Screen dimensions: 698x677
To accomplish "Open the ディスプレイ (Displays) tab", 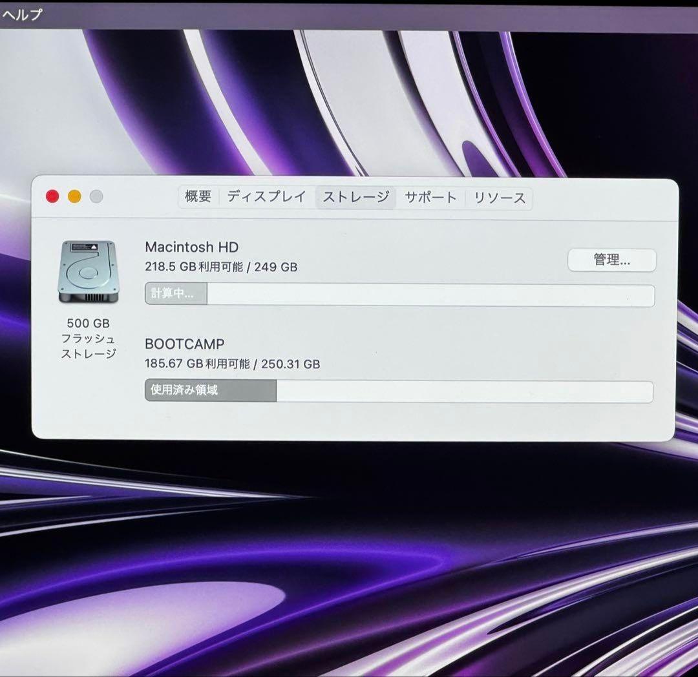I will tap(264, 197).
